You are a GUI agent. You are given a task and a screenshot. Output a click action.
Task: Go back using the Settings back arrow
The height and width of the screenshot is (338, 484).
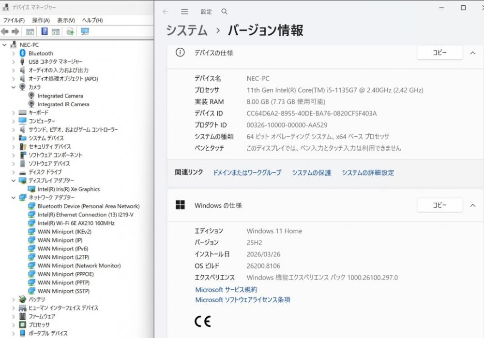click(x=166, y=12)
